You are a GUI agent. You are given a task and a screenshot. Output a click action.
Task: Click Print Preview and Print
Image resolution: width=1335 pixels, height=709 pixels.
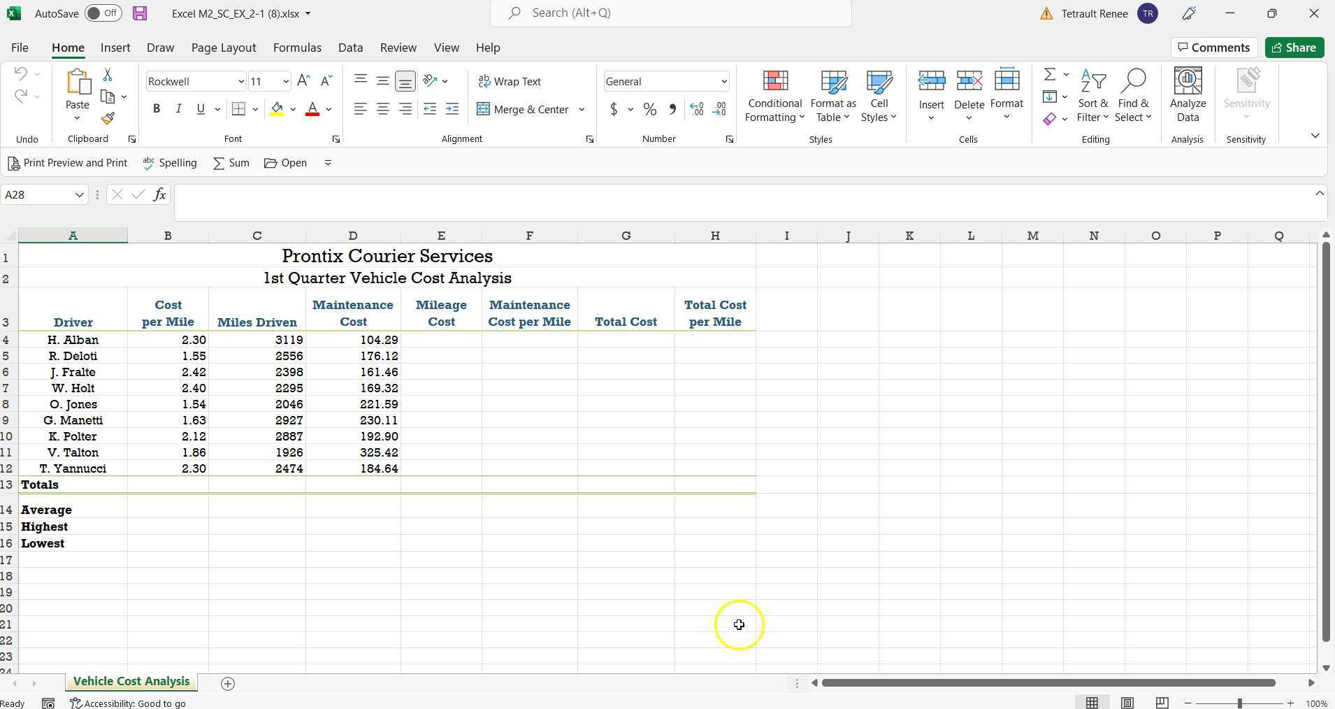pyautogui.click(x=68, y=162)
